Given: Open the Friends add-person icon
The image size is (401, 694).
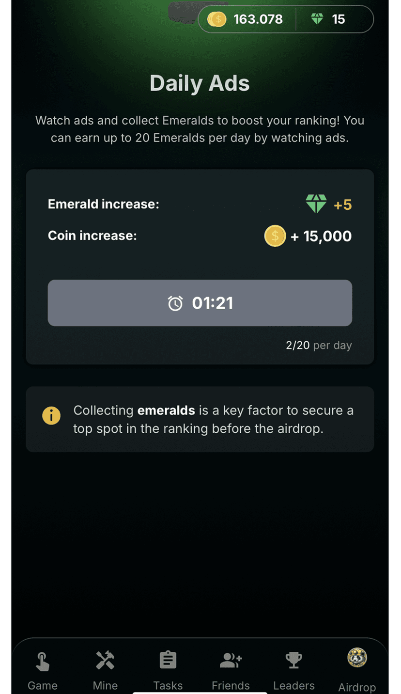Looking at the screenshot, I should pos(231,660).
